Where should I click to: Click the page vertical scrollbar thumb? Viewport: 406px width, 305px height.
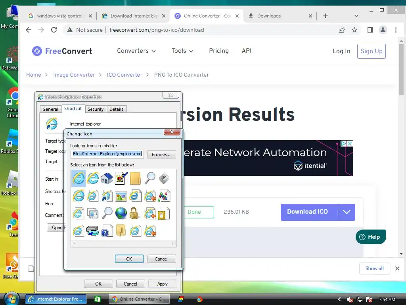click(x=401, y=69)
